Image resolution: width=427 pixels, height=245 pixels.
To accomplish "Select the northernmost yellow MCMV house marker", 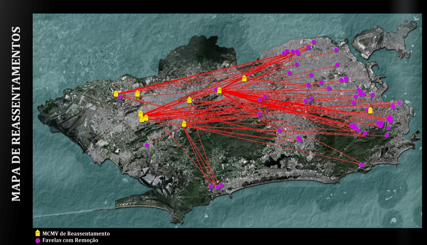I will 244,78.
